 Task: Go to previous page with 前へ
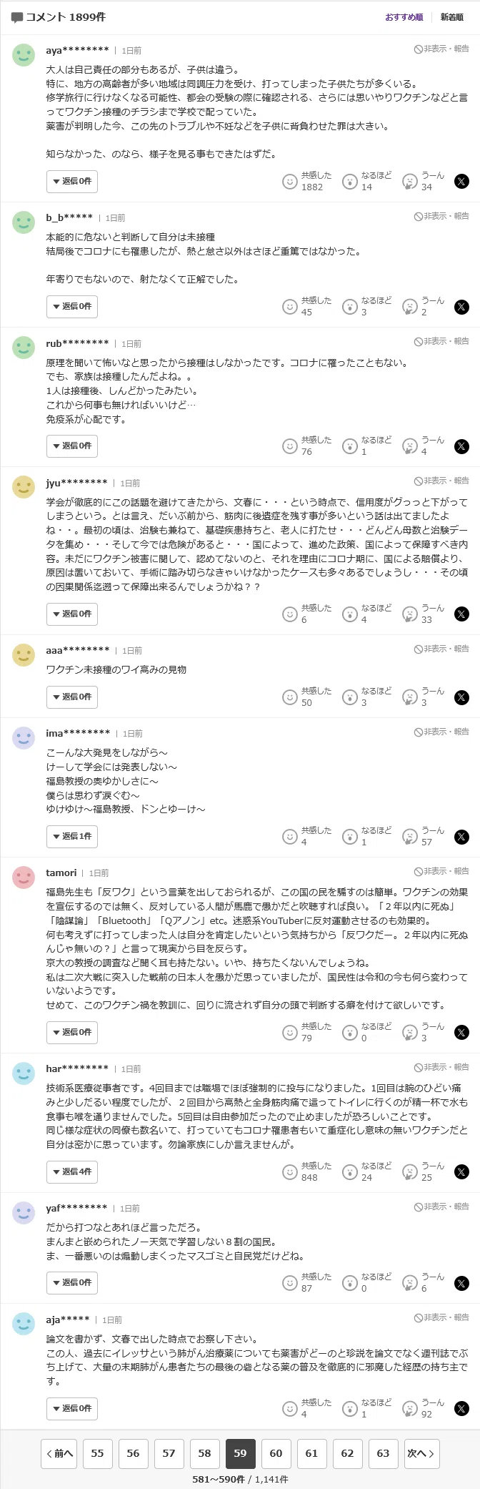(x=59, y=1453)
